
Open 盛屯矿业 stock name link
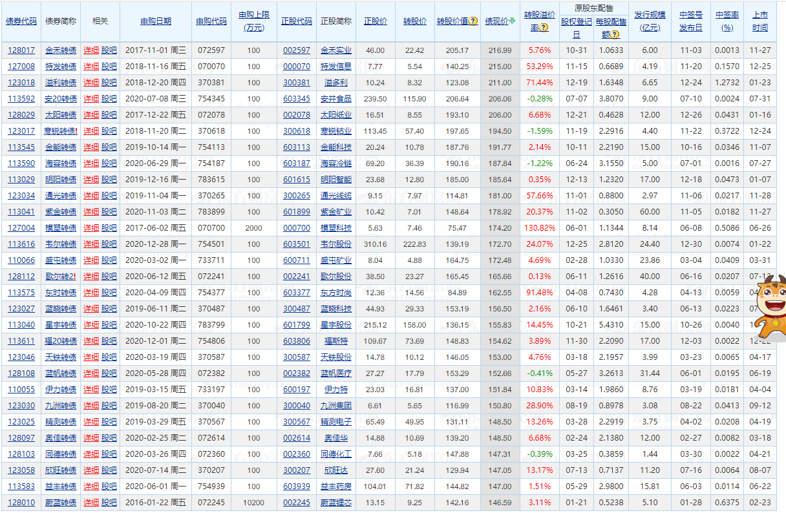click(336, 260)
